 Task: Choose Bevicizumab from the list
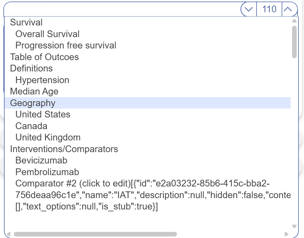tap(41, 160)
